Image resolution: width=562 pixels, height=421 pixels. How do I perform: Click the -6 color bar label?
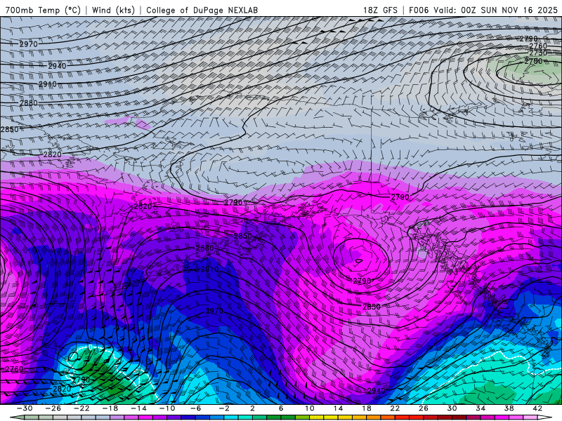(195, 408)
